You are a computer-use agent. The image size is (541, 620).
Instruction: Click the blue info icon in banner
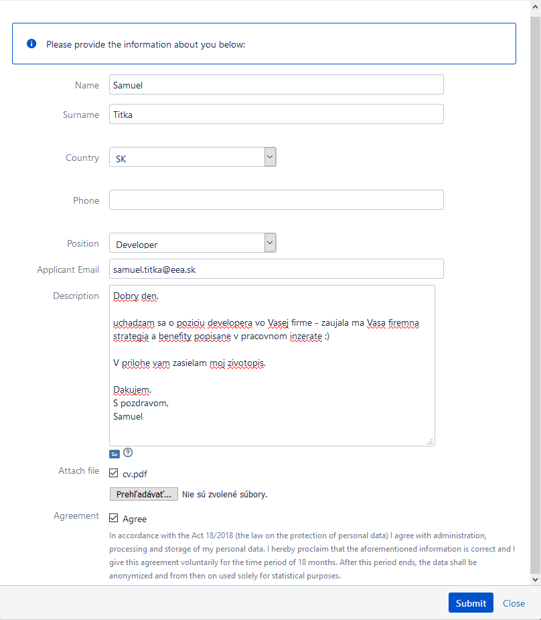coord(31,44)
